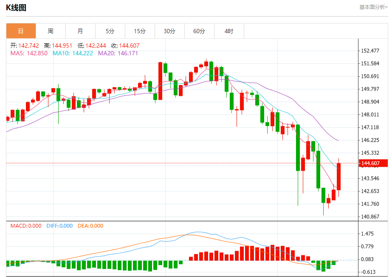Click the DIFF:0.000 indicator label
The height and width of the screenshot is (277, 392).
click(59, 226)
